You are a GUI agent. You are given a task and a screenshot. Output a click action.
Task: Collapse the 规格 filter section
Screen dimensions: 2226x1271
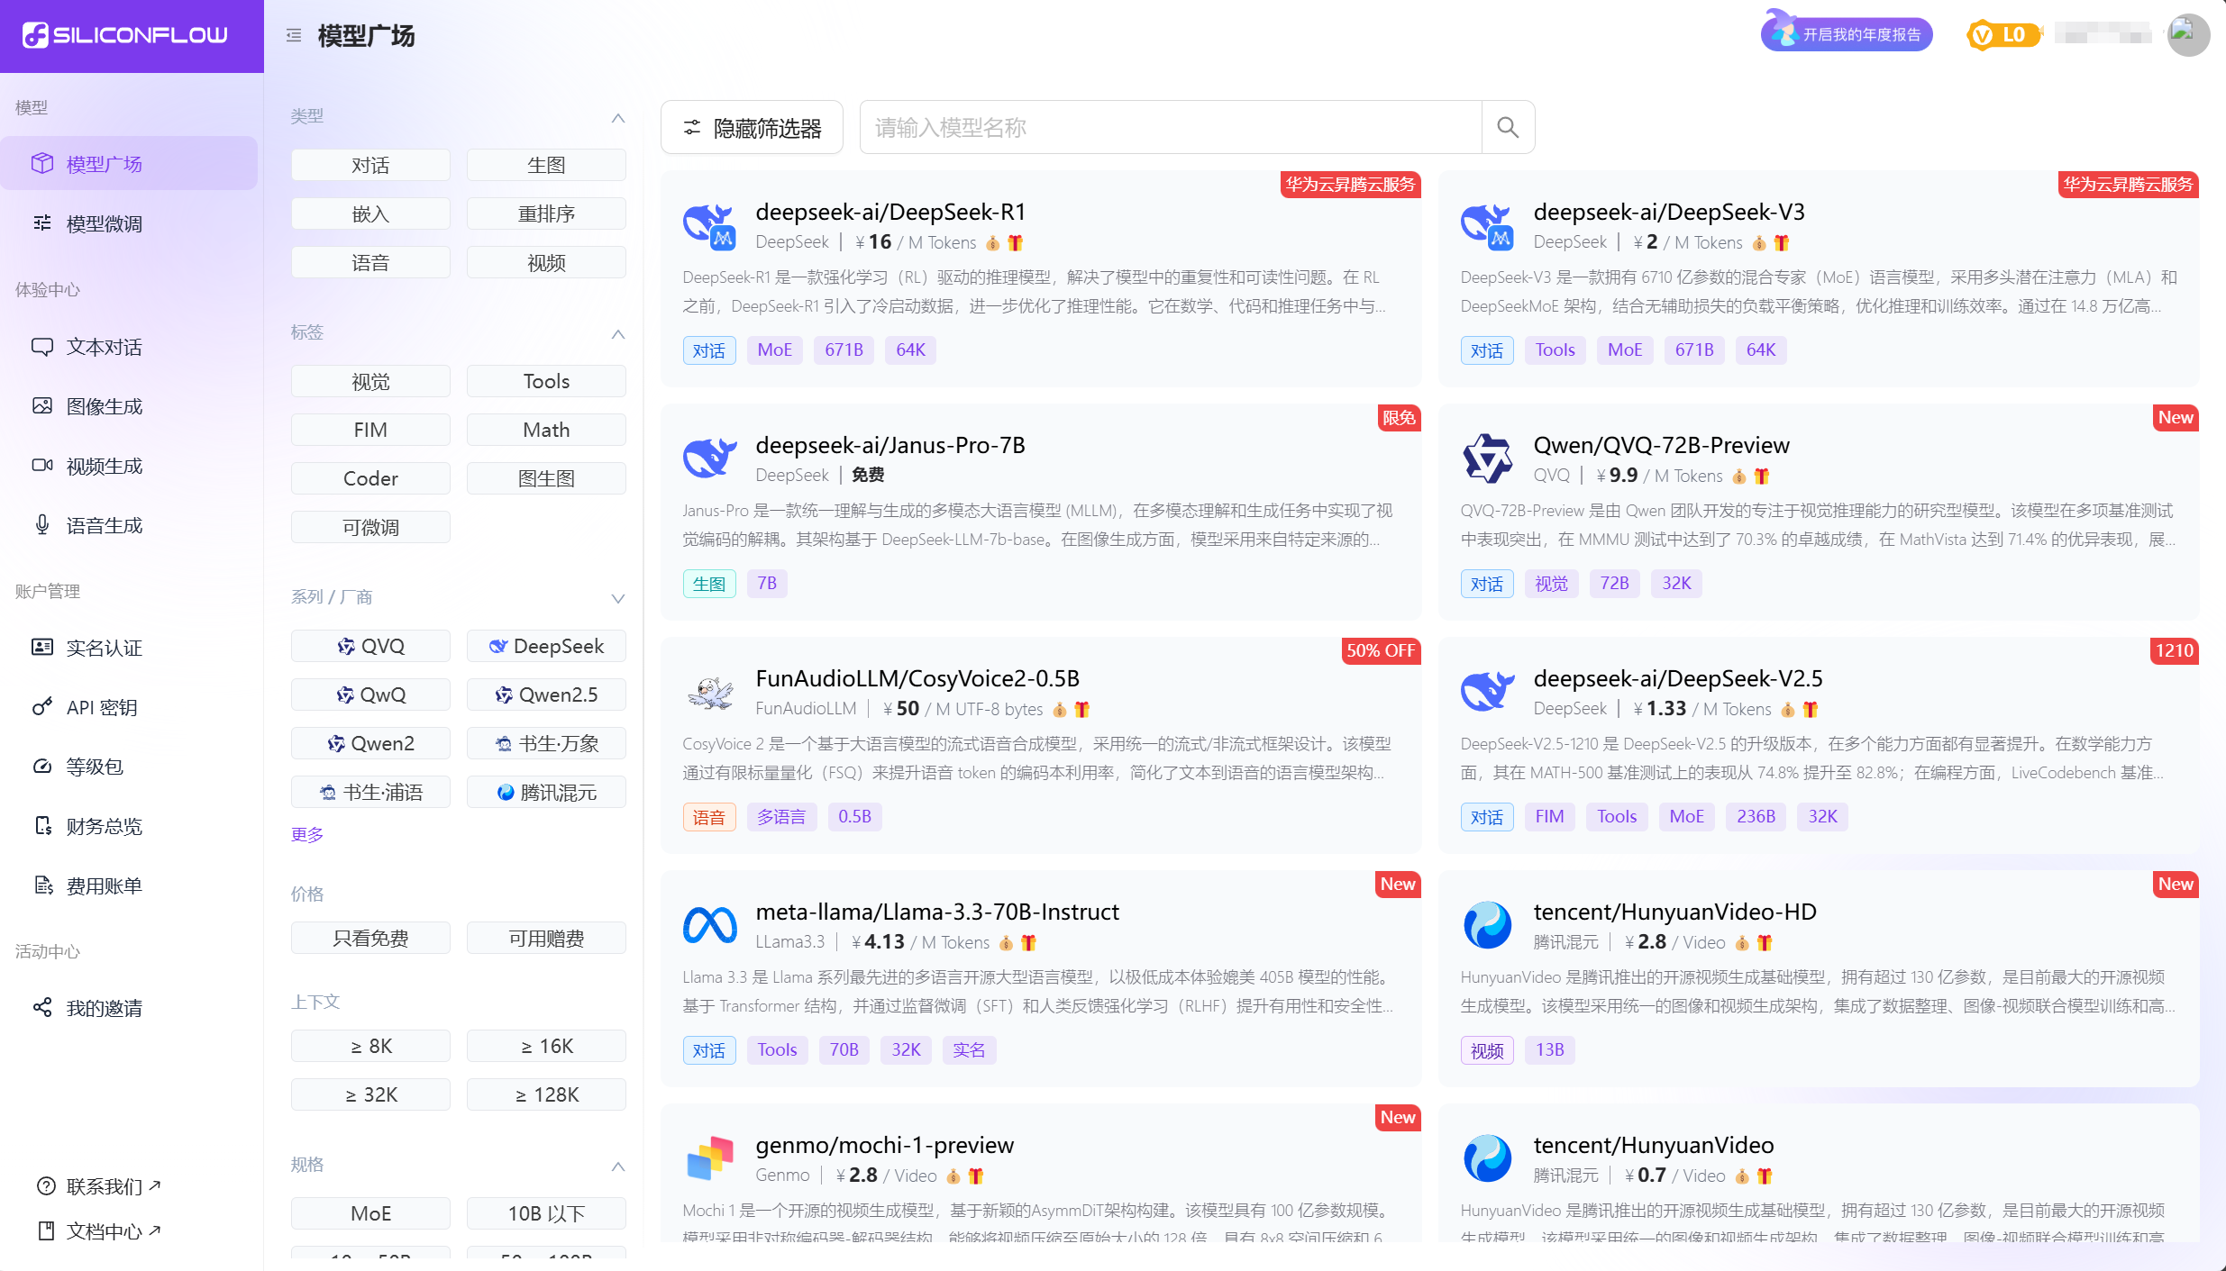coord(618,1167)
